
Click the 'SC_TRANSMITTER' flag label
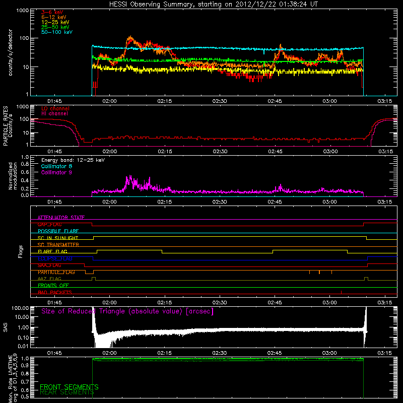pyautogui.click(x=58, y=245)
